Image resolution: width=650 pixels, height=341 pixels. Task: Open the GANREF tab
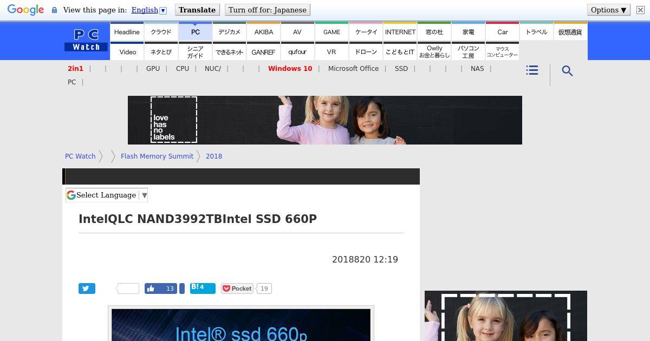pos(264,52)
